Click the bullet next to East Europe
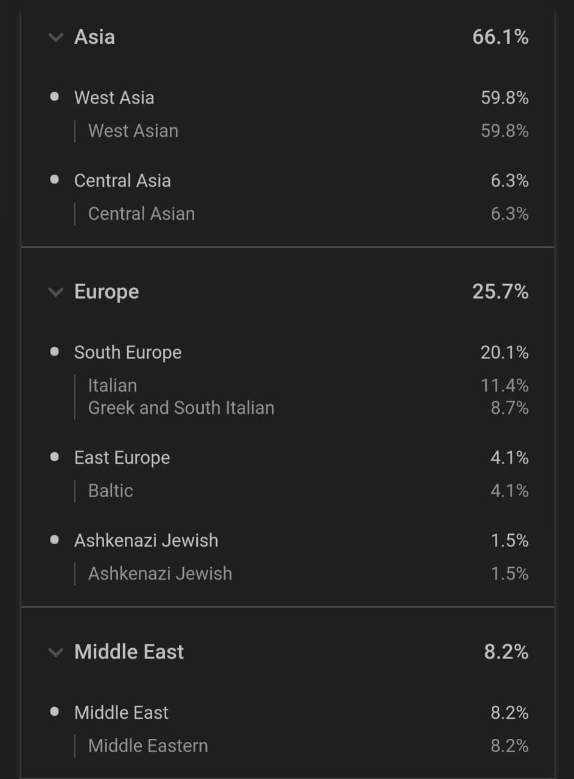 click(55, 457)
